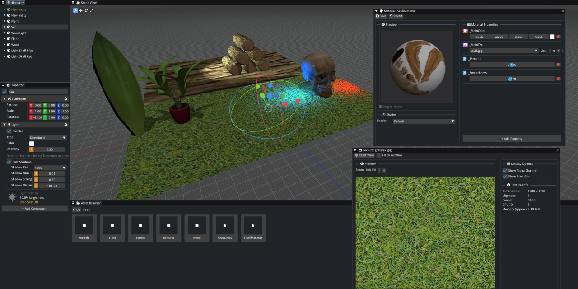The height and width of the screenshot is (289, 578).
Task: Open the scenes folder
Action: [140, 228]
